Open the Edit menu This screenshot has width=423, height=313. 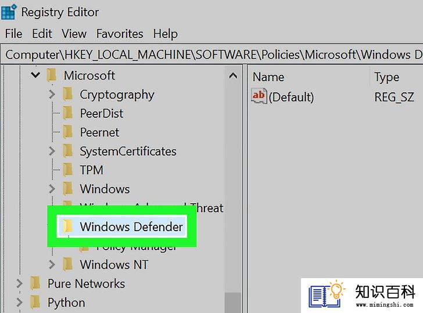(42, 34)
